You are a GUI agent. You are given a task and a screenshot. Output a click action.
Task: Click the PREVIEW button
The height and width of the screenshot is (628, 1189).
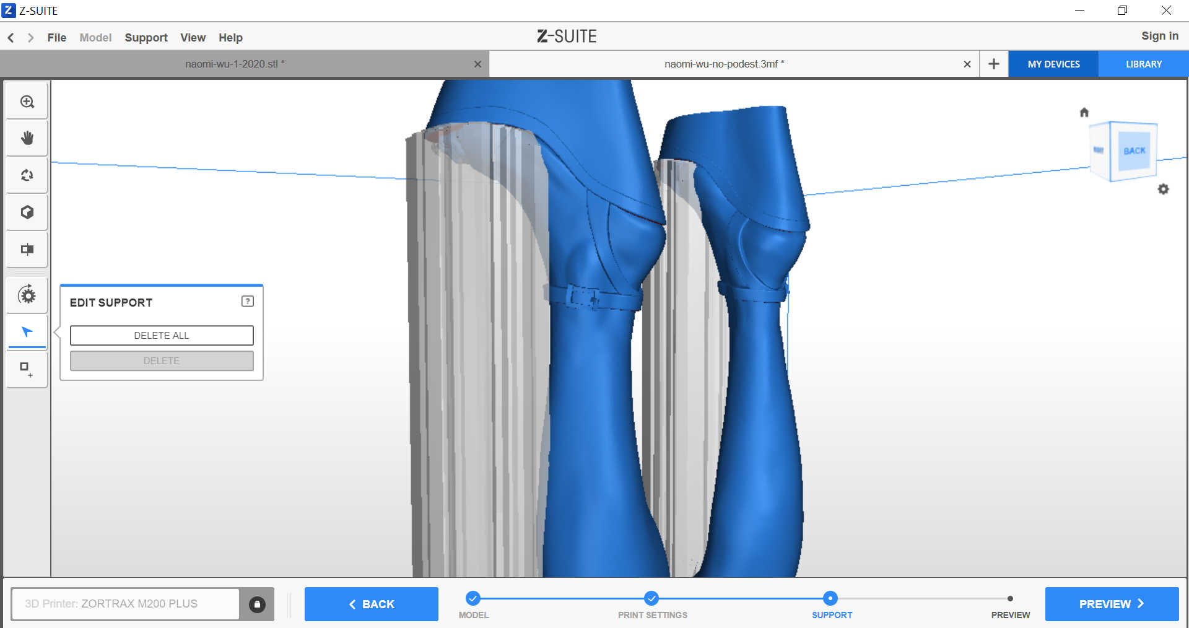1111,604
